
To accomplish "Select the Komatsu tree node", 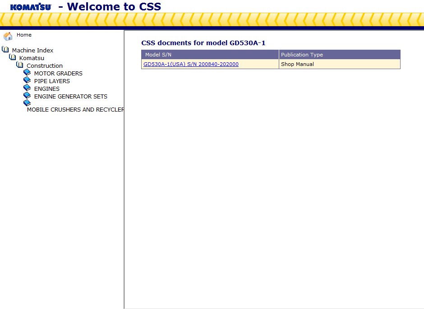I will [32, 58].
